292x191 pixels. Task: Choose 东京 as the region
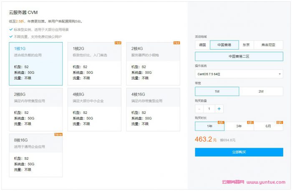[247, 45]
